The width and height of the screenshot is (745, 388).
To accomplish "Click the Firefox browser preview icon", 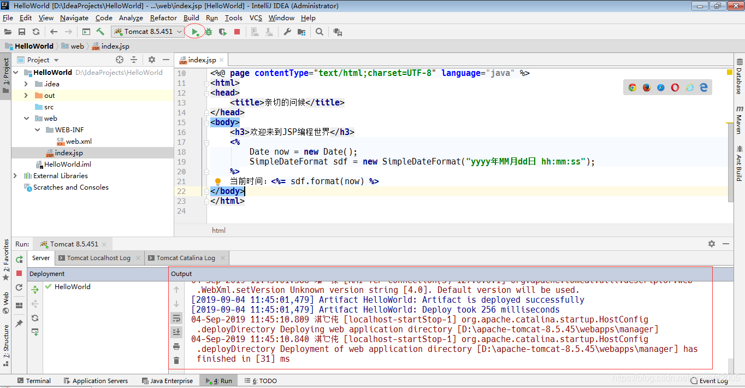I will pyautogui.click(x=647, y=87).
